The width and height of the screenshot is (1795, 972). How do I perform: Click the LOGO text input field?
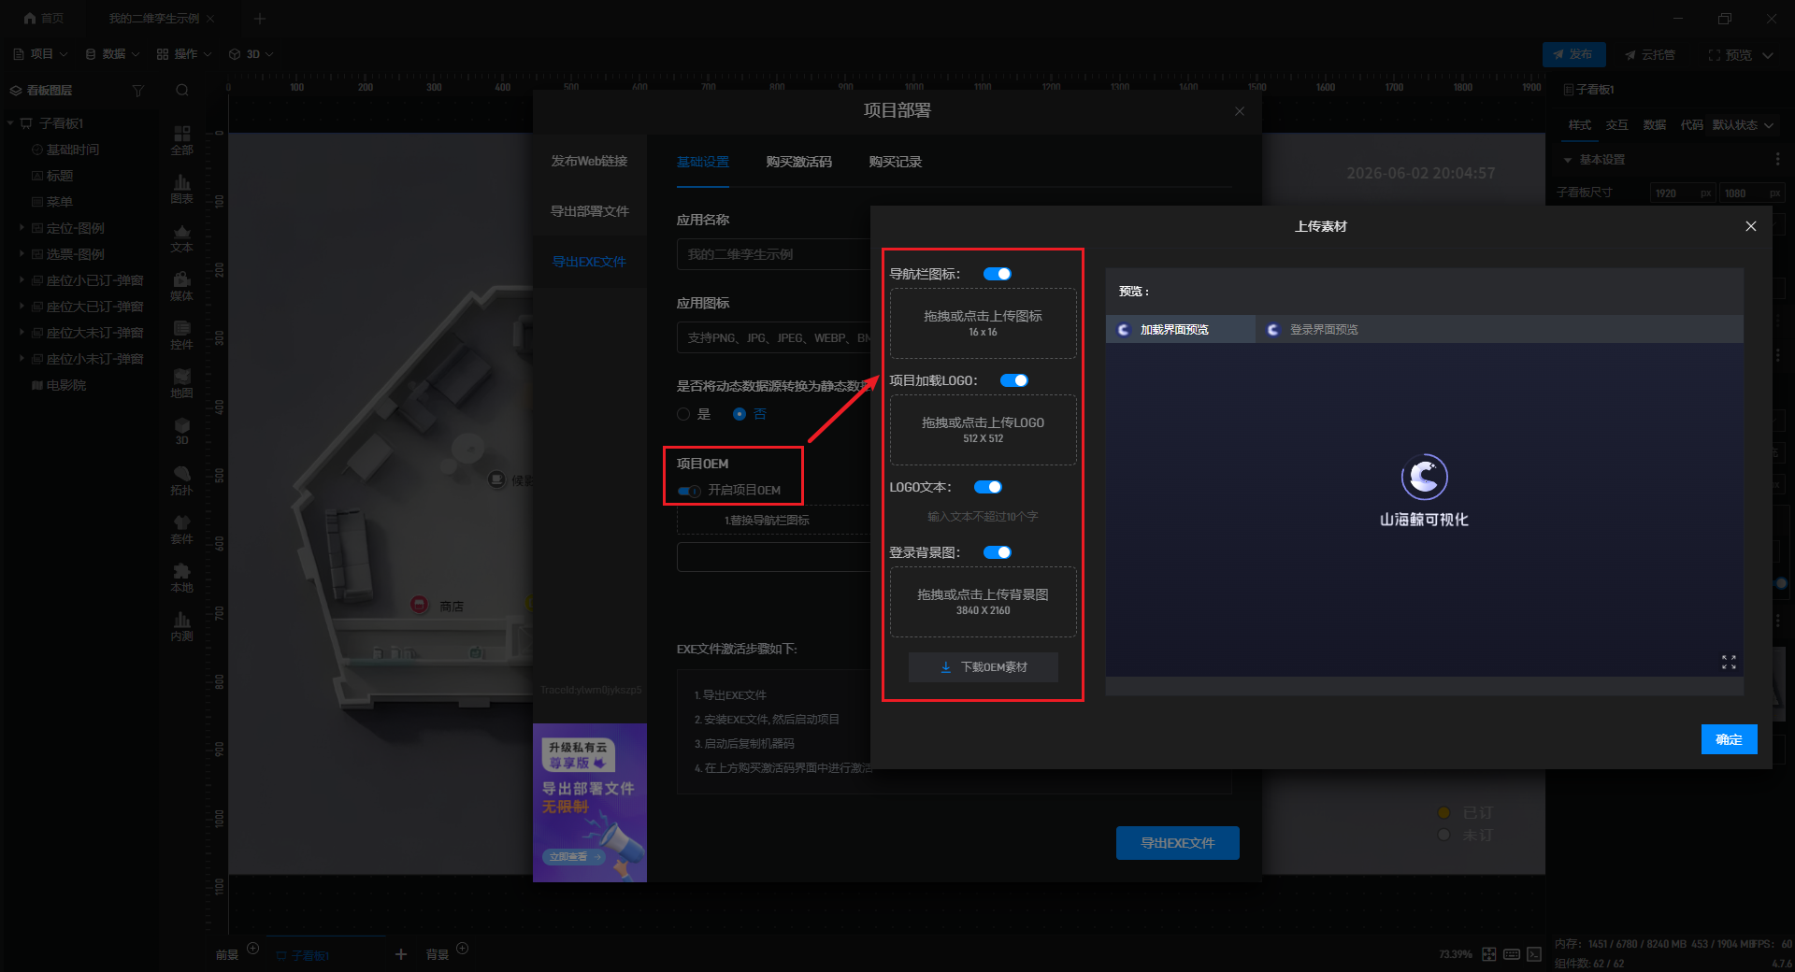pyautogui.click(x=983, y=516)
